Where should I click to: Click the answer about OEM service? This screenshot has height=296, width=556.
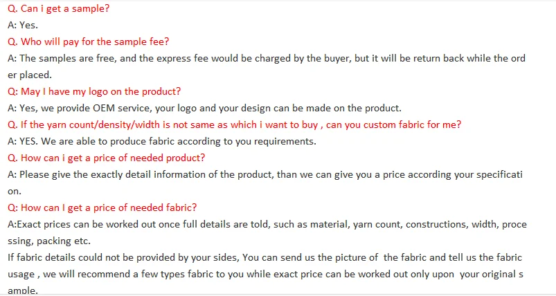coord(204,109)
